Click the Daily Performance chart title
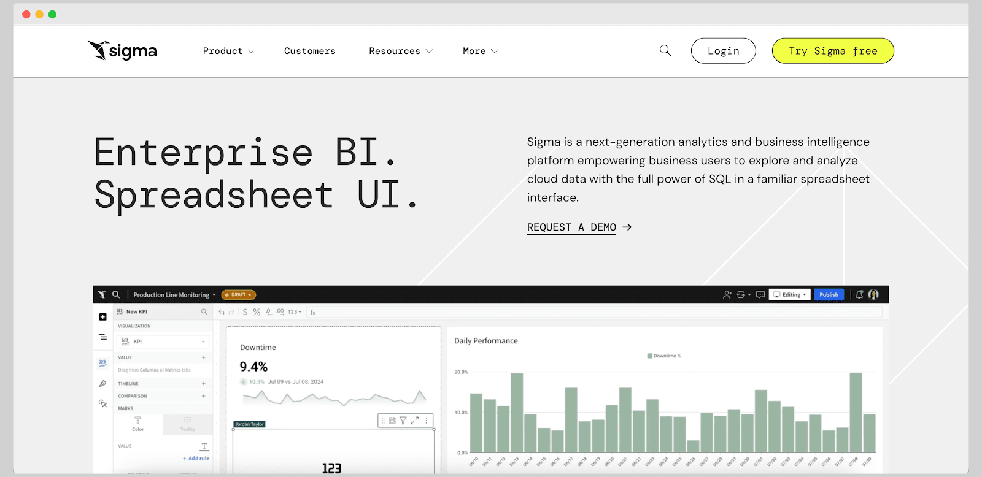This screenshot has width=982, height=477. (486, 341)
